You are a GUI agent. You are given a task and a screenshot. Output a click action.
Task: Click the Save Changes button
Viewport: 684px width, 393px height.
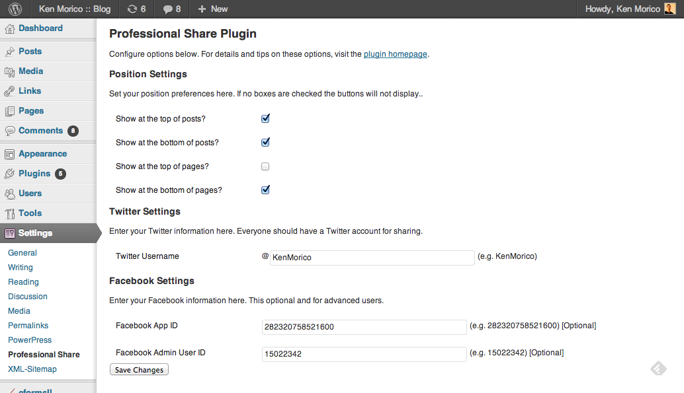139,369
